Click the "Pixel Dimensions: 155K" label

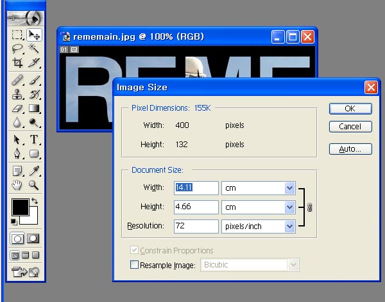[x=171, y=108]
